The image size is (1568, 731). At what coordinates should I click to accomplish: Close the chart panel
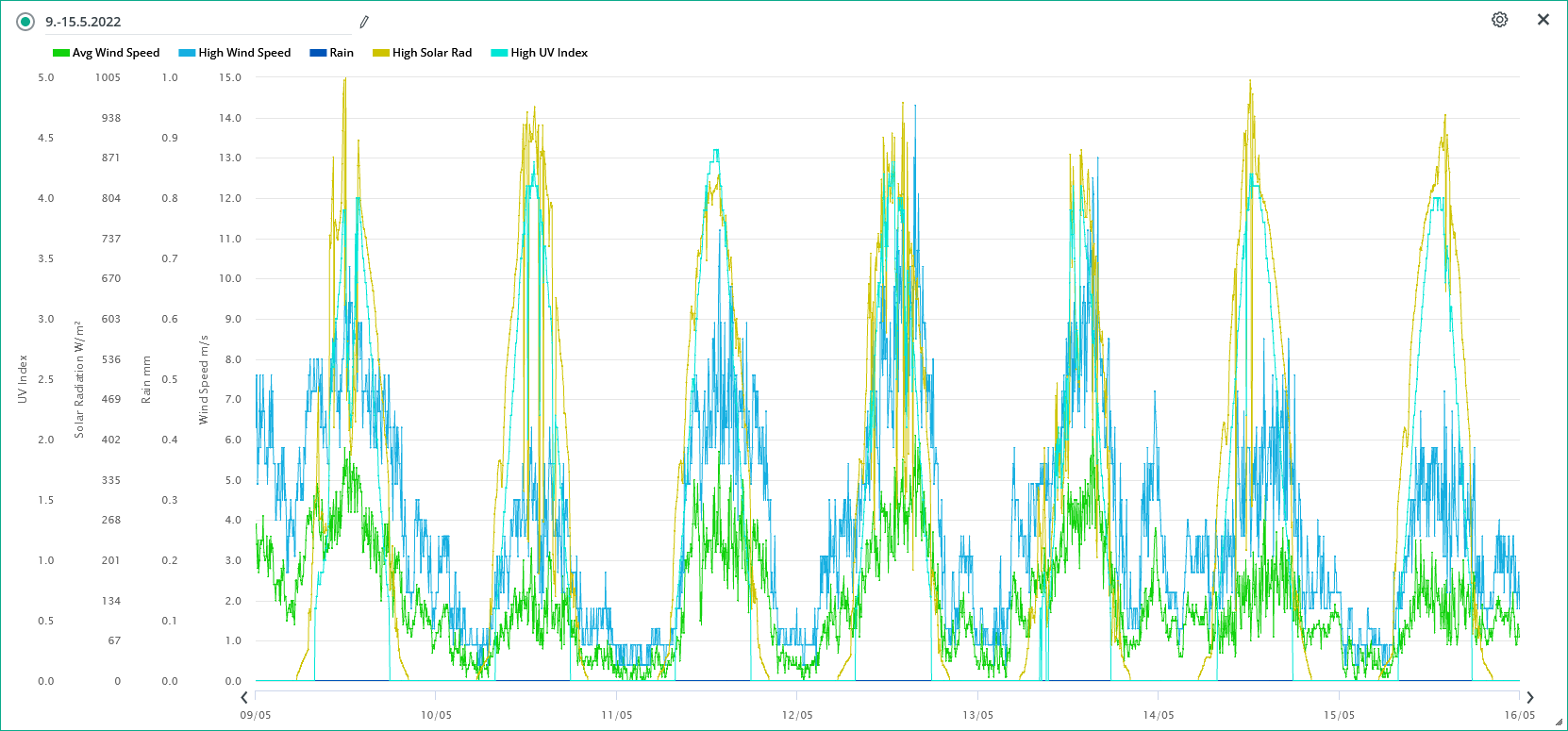coord(1543,20)
